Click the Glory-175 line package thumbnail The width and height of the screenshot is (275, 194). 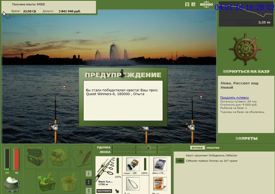160,164
